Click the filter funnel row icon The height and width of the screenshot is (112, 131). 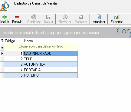click(x=2, y=47)
